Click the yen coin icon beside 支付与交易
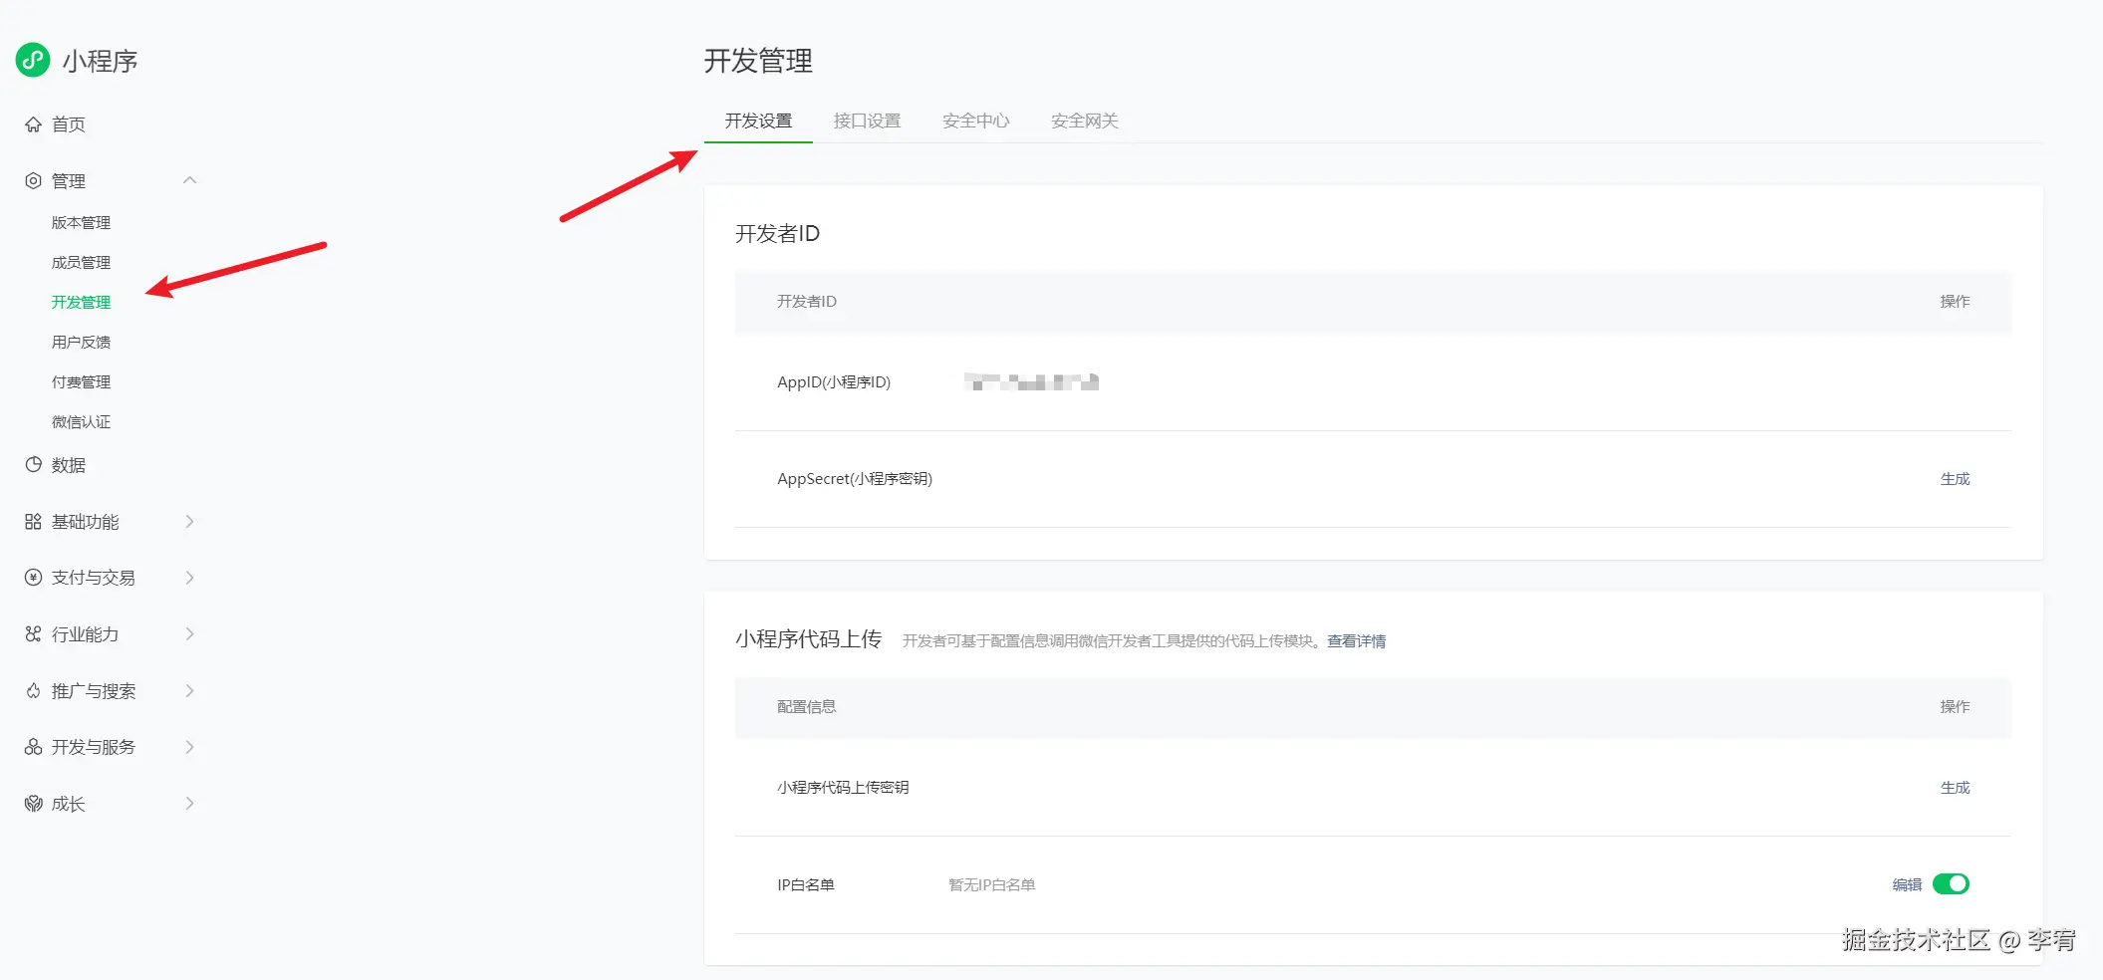2103x980 pixels. click(33, 578)
